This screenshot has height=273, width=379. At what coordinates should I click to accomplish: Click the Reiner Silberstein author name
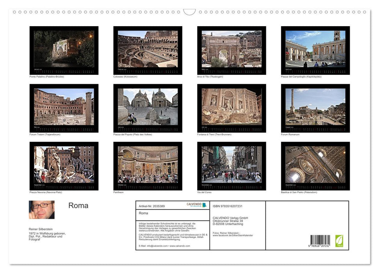[x=40, y=229]
